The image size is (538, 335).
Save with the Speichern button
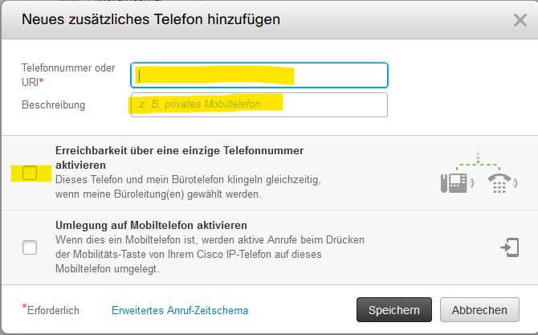(394, 309)
